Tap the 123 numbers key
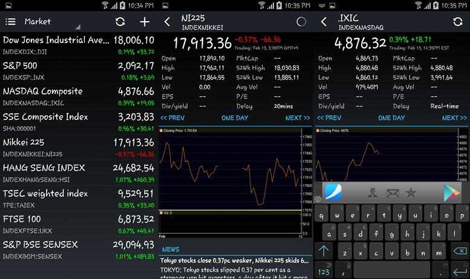This screenshot has width=470, height=279. click(324, 271)
